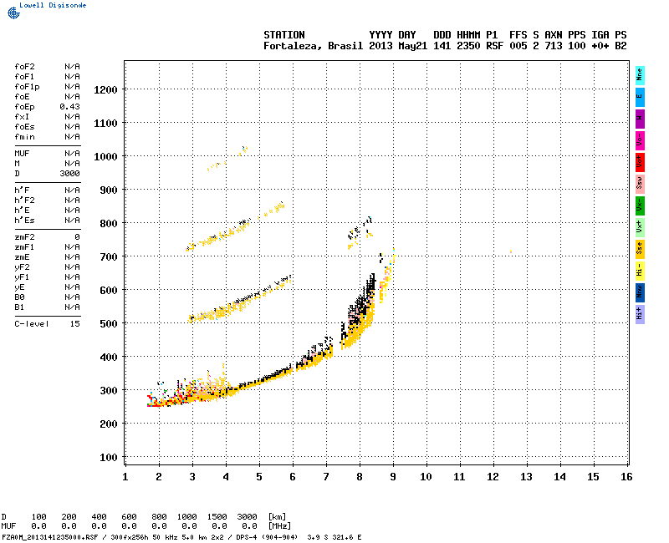Click the foEp value '0.43'
The height and width of the screenshot is (543, 669).
click(69, 107)
